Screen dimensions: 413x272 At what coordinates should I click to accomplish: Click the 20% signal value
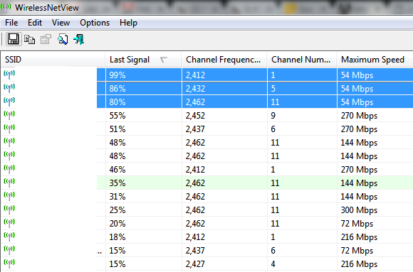pyautogui.click(x=117, y=224)
